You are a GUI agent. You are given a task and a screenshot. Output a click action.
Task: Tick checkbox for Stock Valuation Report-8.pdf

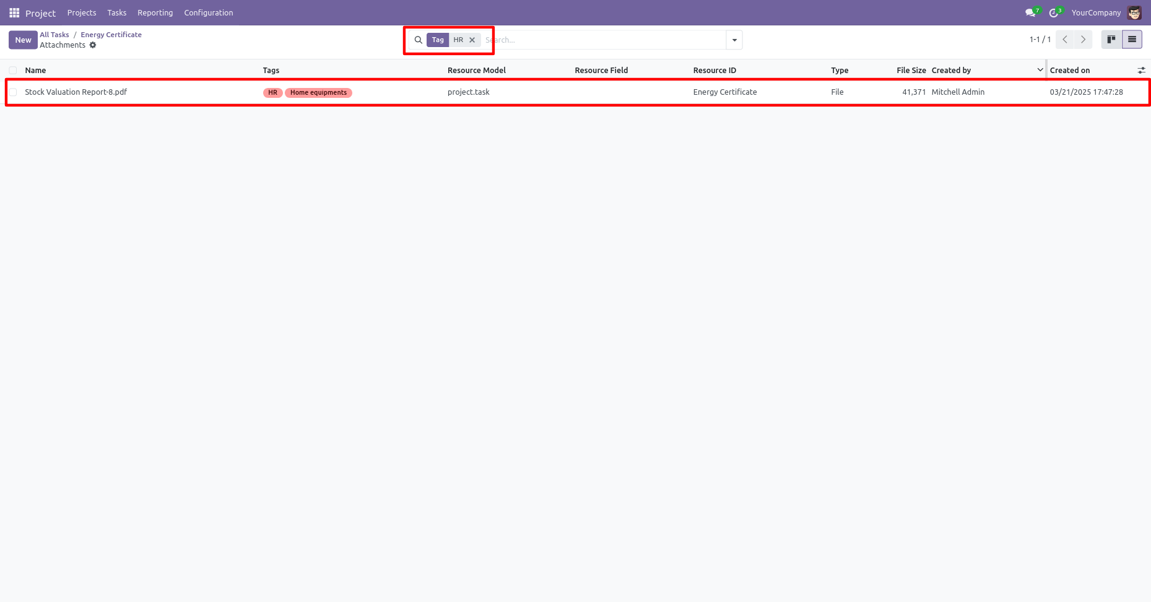(x=13, y=92)
